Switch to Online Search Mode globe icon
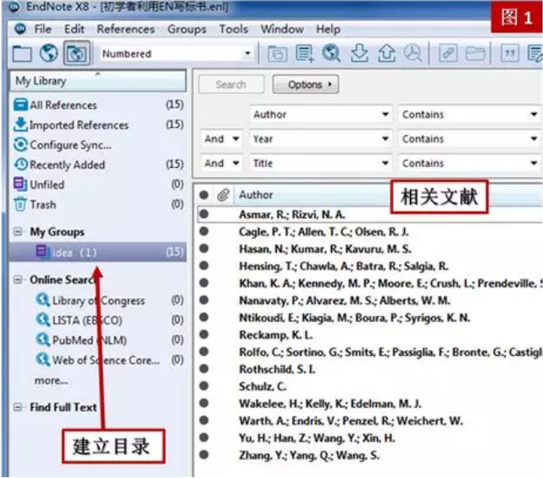The image size is (543, 478). coord(48,53)
